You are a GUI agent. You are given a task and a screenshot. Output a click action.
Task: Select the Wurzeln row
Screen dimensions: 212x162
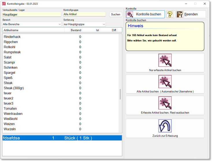60,129
